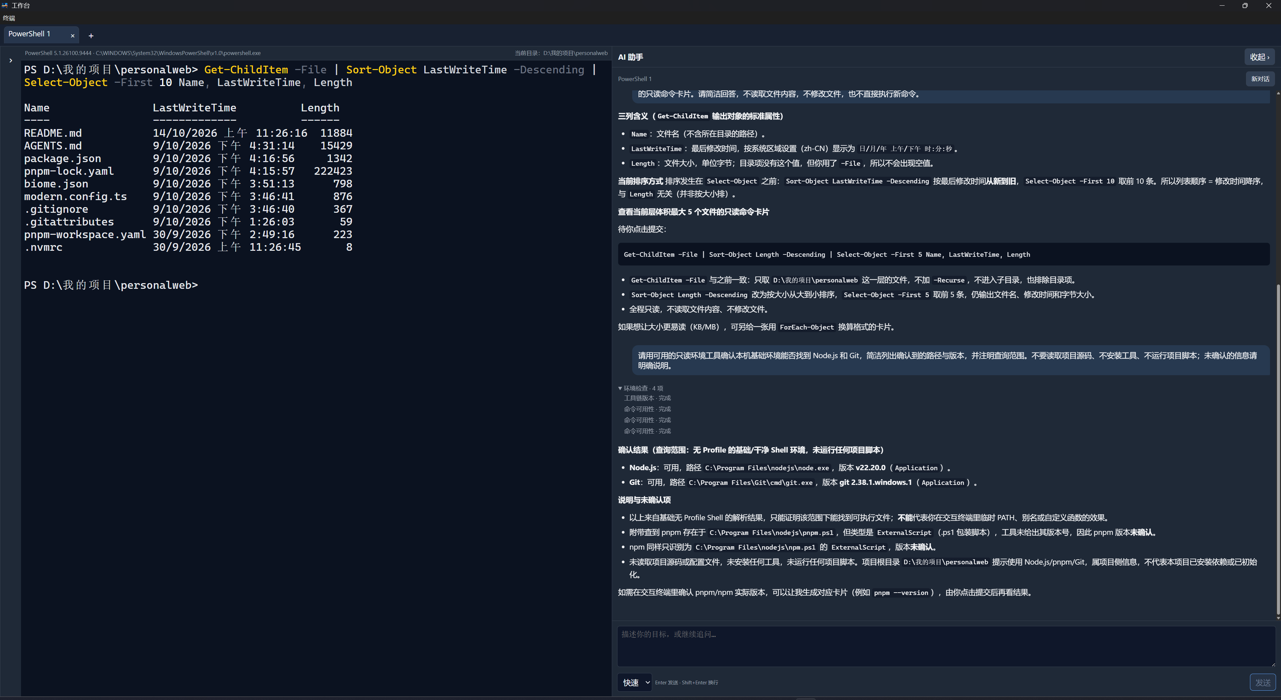Collapse the 环境检查 · 4 项 section
1281x700 pixels.
point(640,388)
